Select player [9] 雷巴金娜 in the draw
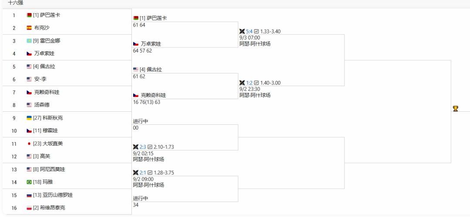Viewport: 470px width, 217px height. point(47,41)
